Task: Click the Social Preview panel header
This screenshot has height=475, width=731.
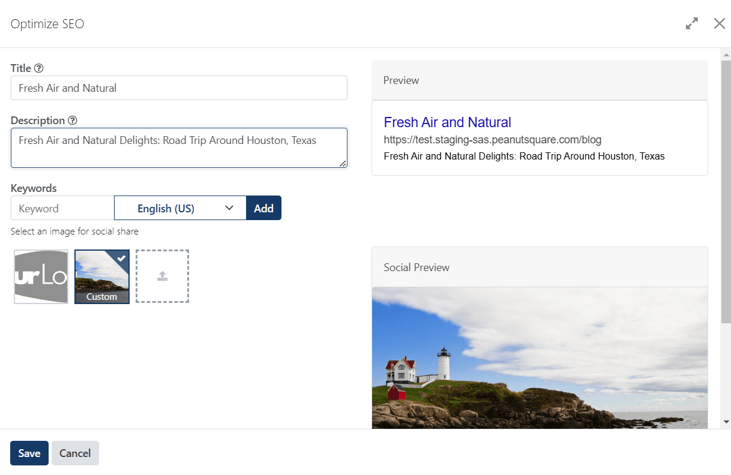Action: point(540,267)
